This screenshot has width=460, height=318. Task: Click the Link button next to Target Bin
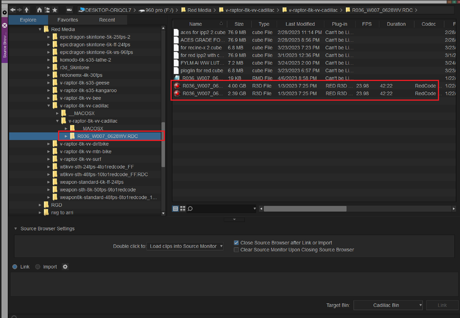(x=442, y=305)
